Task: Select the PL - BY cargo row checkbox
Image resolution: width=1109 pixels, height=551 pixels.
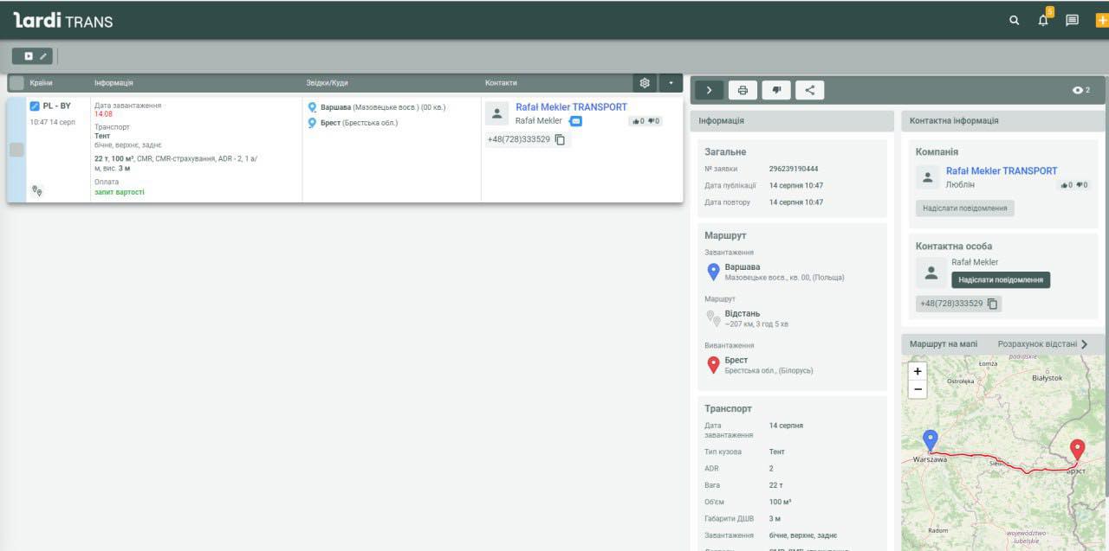Action: coord(16,150)
